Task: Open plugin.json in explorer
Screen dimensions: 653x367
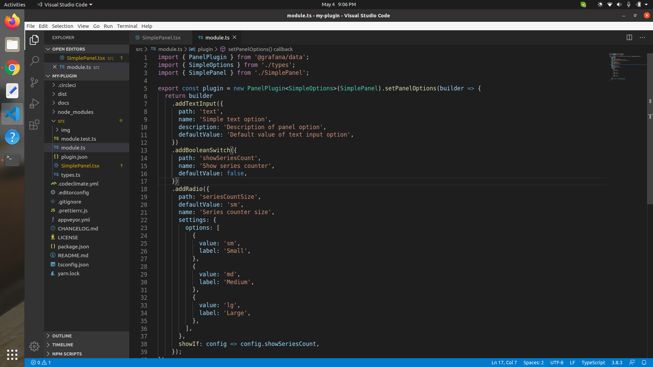Action: pos(87,157)
